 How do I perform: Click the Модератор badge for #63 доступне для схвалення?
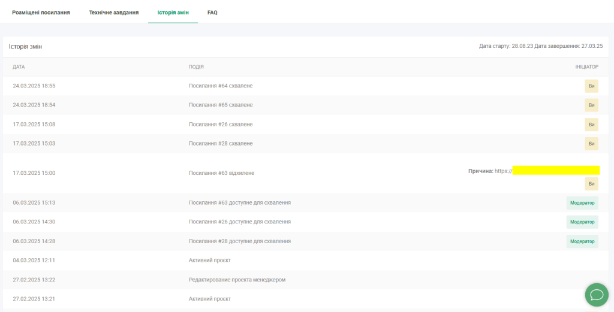[x=582, y=203]
